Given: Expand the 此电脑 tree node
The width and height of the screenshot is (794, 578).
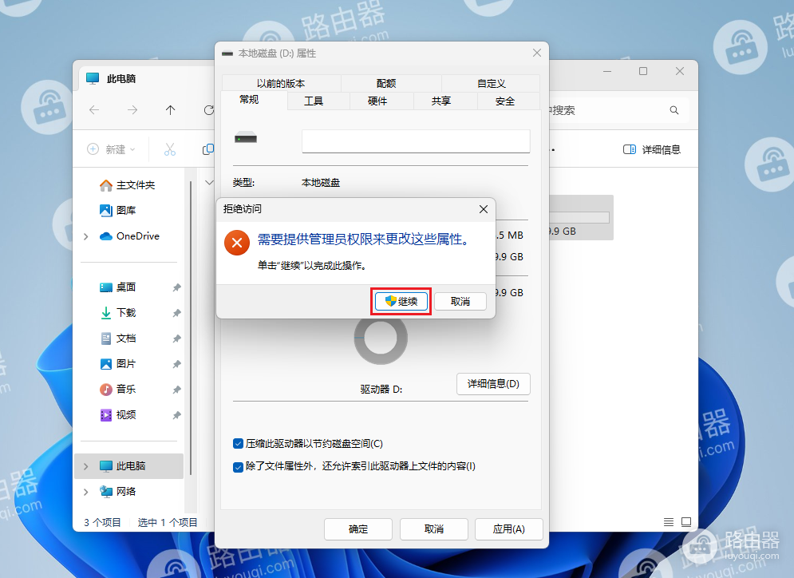Looking at the screenshot, I should [x=85, y=466].
